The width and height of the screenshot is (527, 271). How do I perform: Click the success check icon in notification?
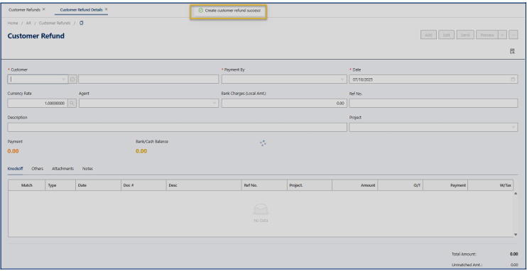click(201, 11)
